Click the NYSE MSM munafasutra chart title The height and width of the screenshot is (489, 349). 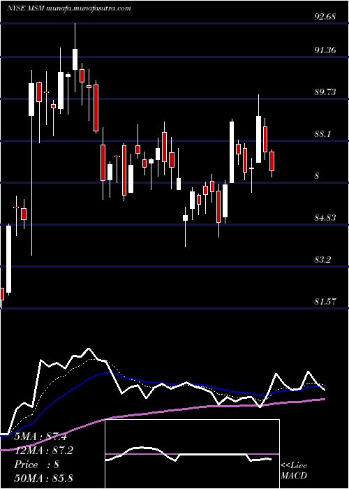(x=69, y=8)
